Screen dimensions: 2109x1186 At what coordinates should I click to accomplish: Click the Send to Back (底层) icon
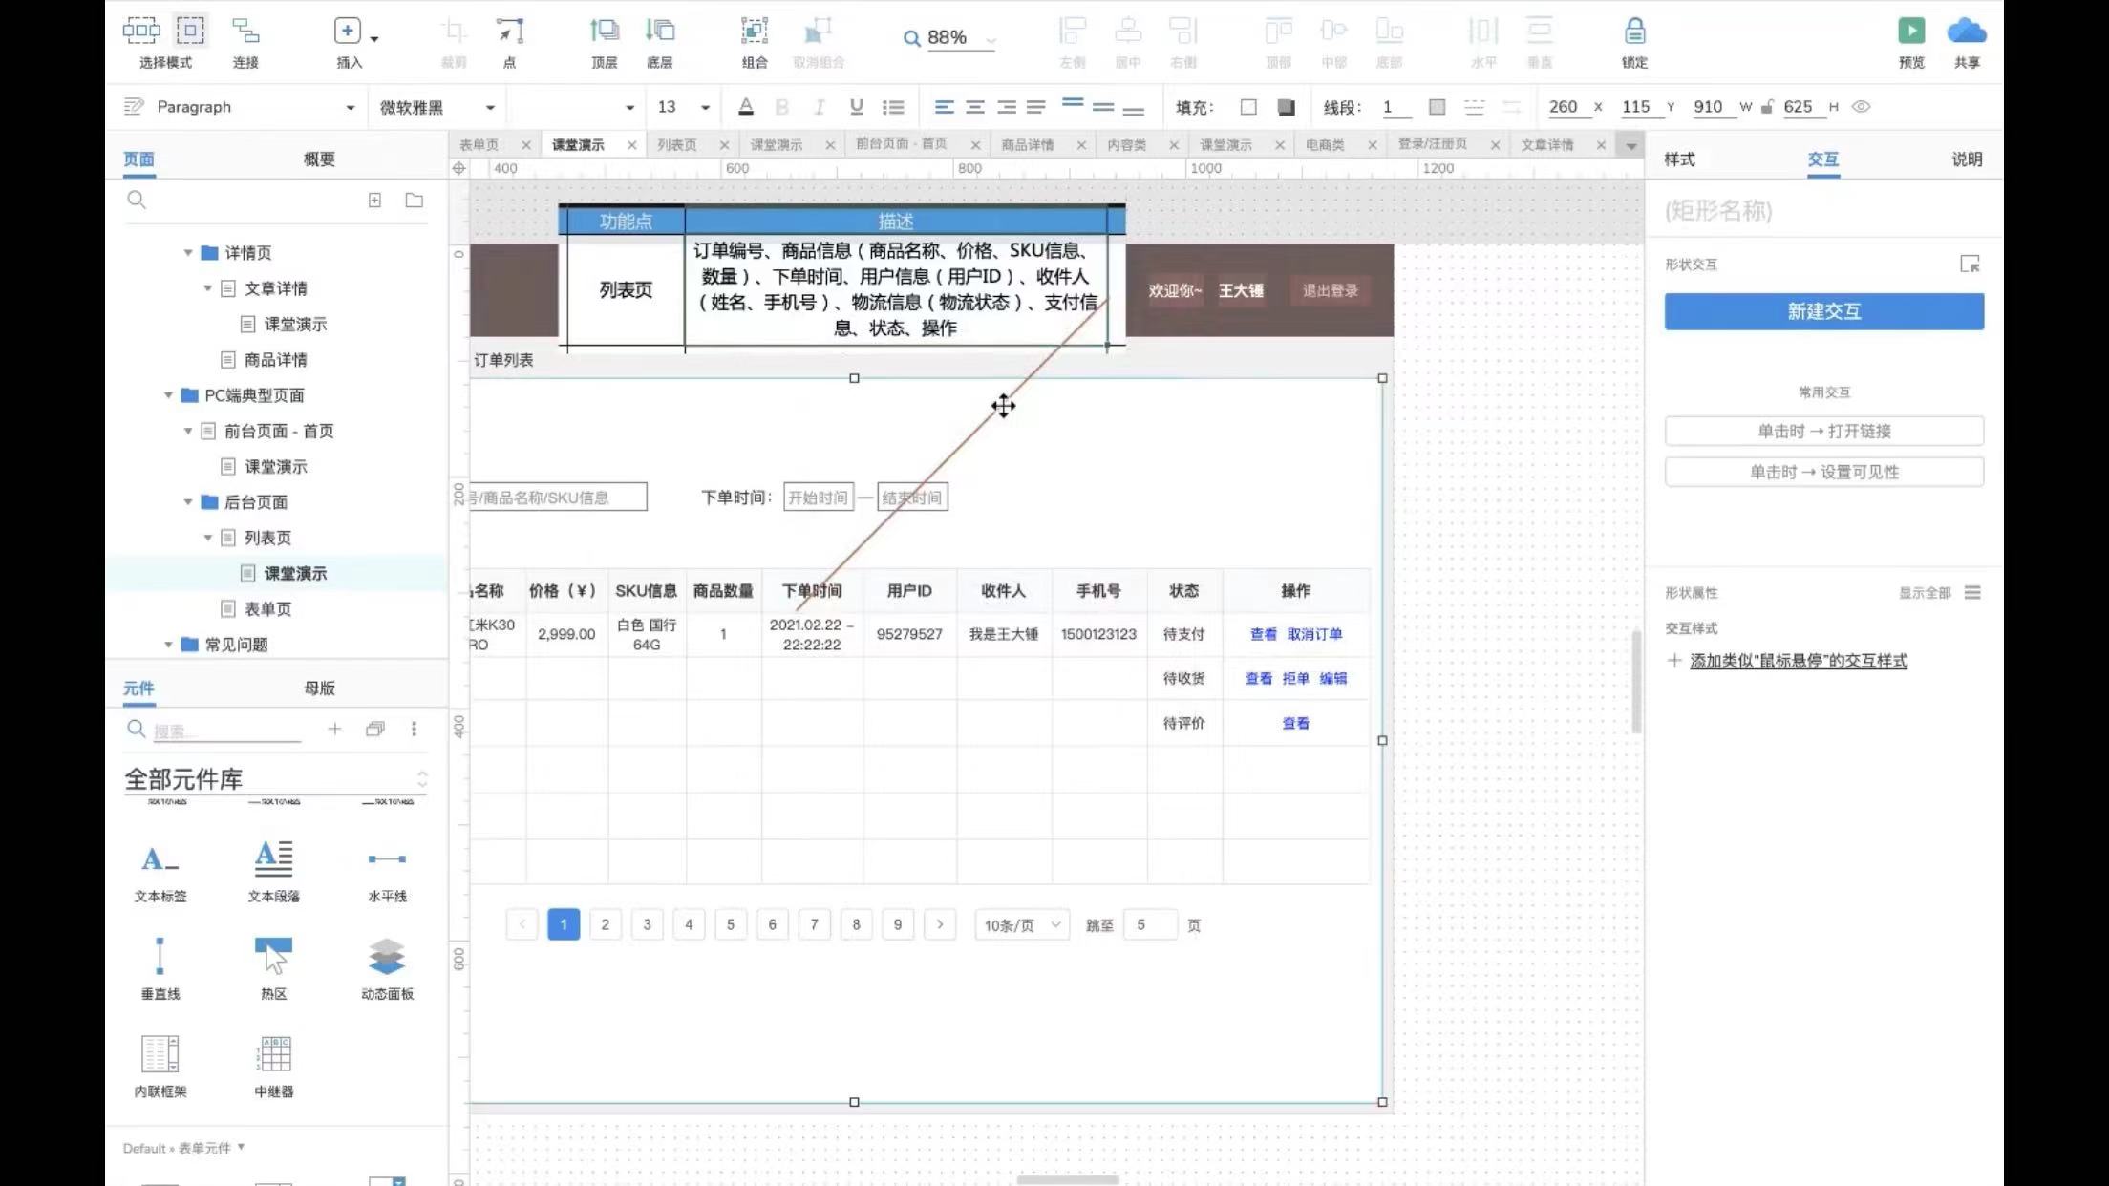coord(659,32)
